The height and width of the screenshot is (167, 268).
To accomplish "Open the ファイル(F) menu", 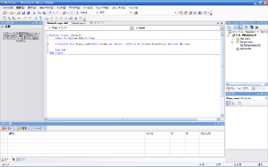I will pos(8,8).
